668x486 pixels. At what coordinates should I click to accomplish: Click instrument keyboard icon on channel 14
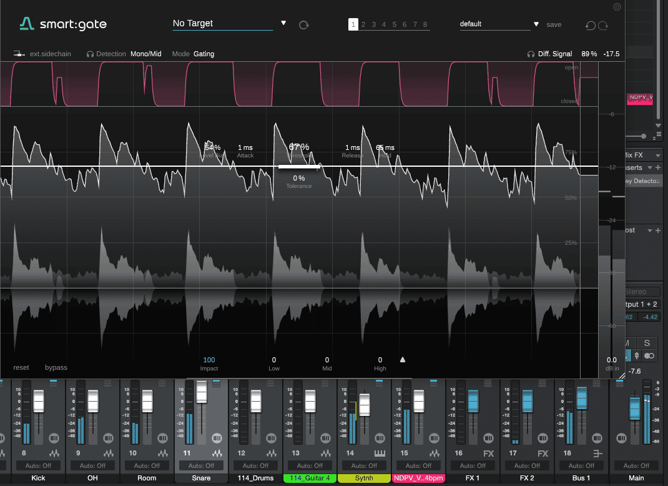coord(380,453)
